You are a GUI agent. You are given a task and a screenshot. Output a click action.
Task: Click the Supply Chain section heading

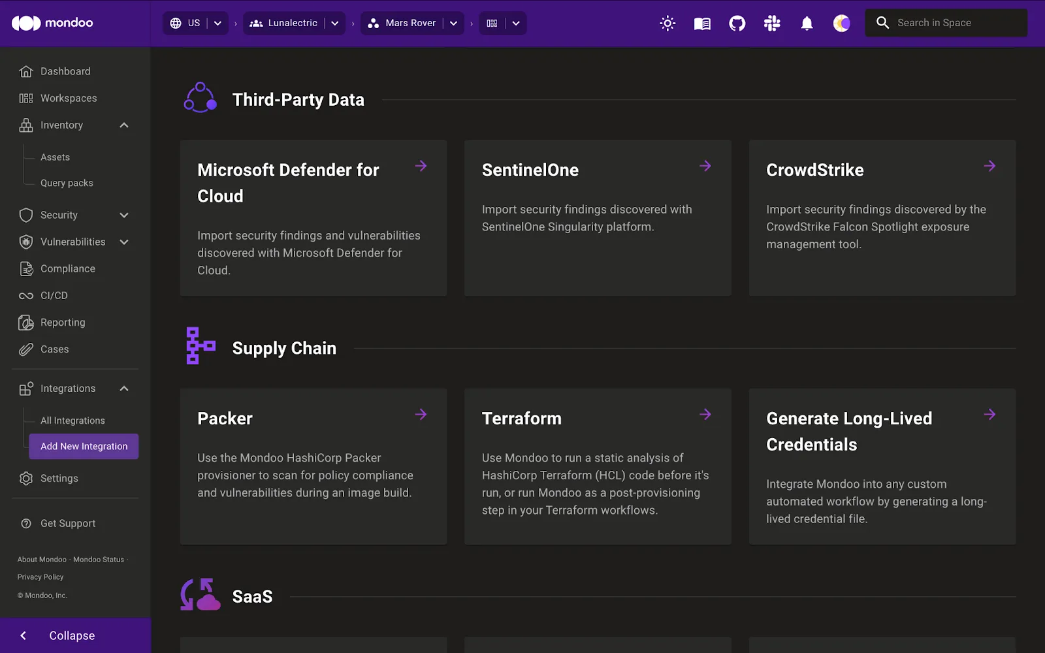284,348
